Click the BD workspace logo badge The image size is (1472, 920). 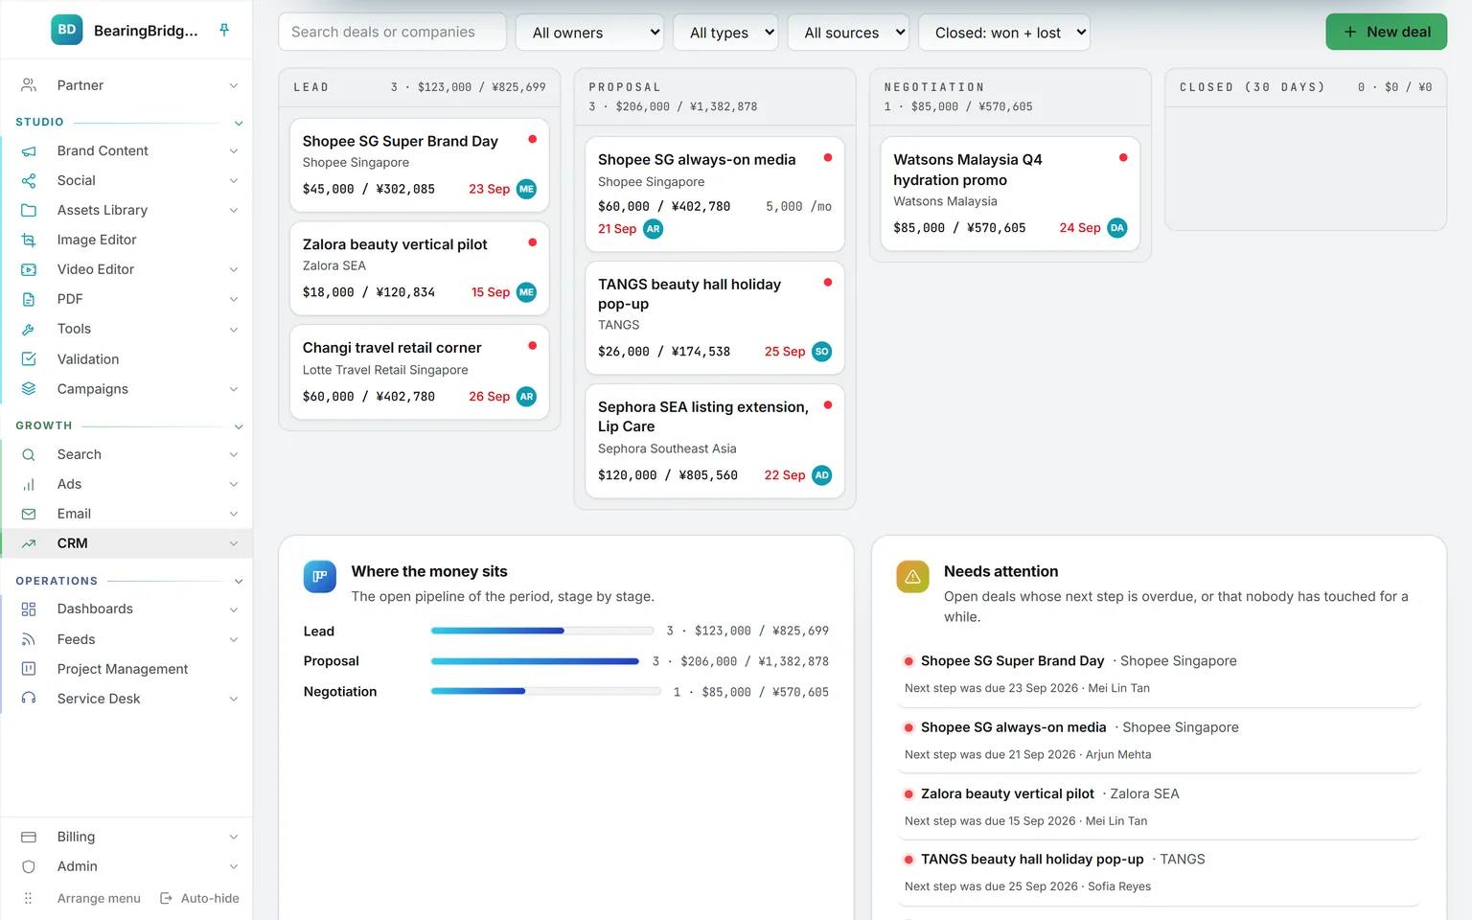(x=67, y=30)
